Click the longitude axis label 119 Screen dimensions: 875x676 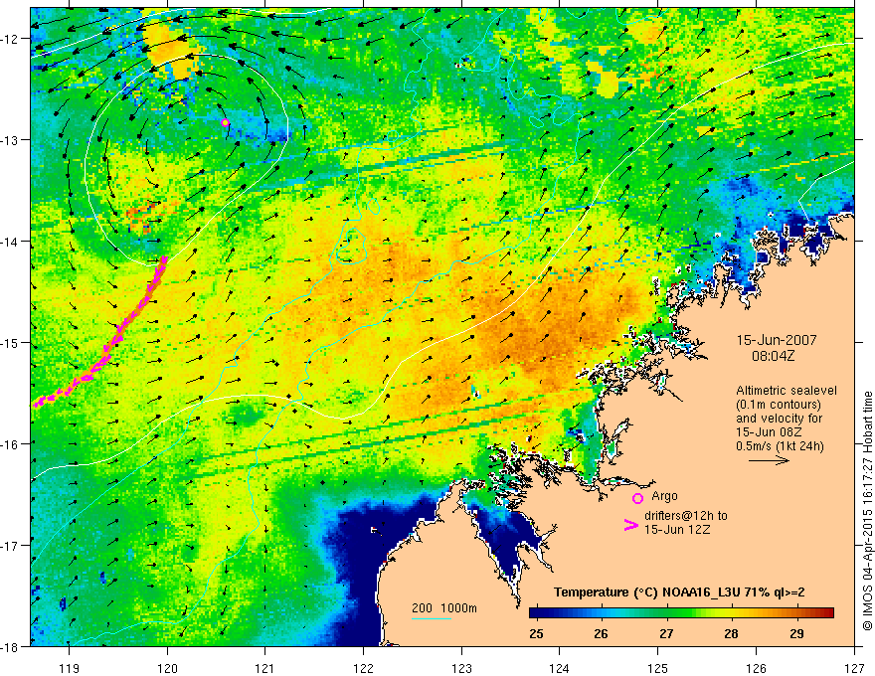(x=70, y=667)
